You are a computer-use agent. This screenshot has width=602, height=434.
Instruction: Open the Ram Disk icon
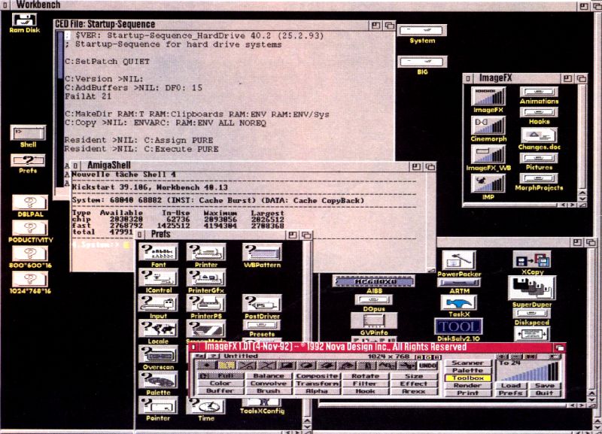[24, 20]
